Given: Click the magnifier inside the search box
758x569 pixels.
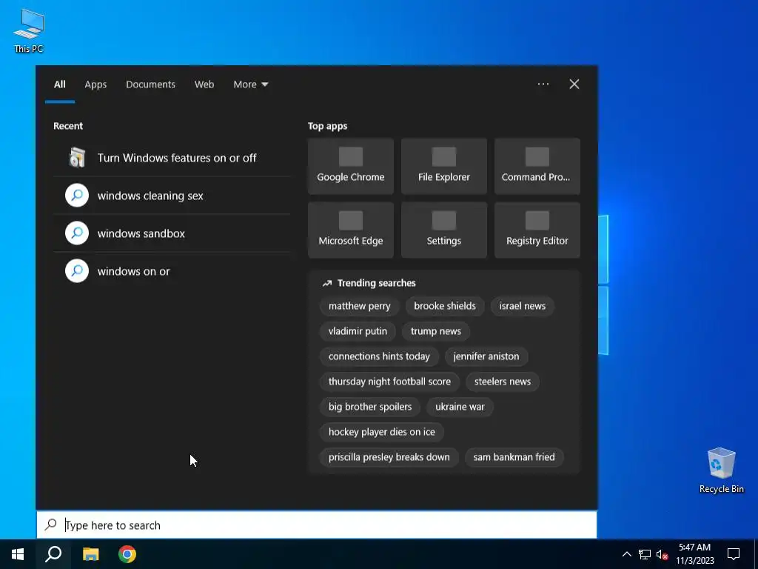Looking at the screenshot, I should click(x=51, y=525).
